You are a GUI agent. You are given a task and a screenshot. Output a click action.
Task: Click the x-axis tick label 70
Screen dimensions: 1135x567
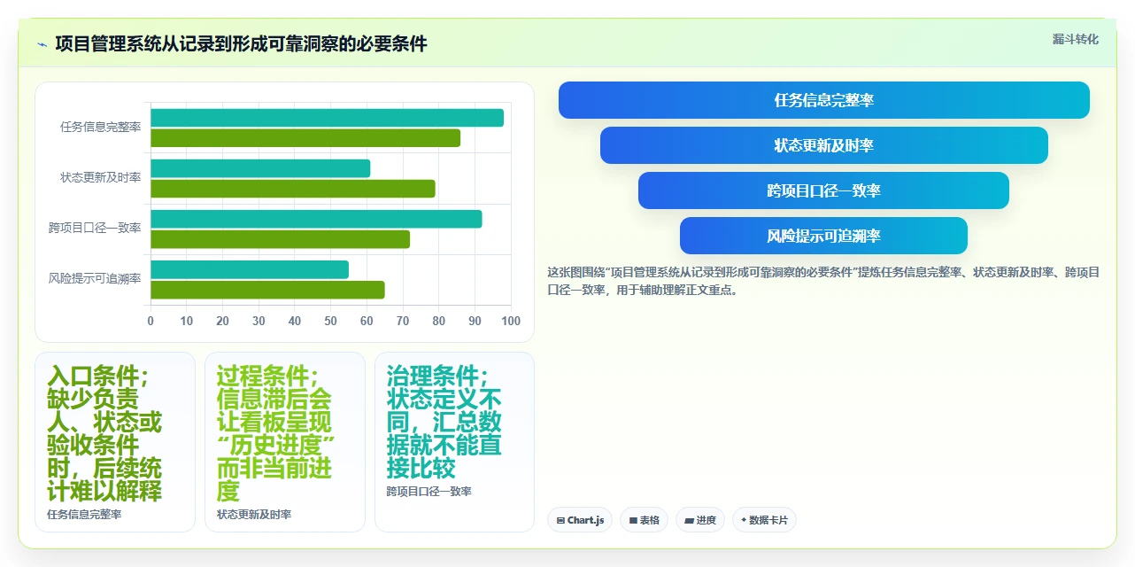pos(403,321)
